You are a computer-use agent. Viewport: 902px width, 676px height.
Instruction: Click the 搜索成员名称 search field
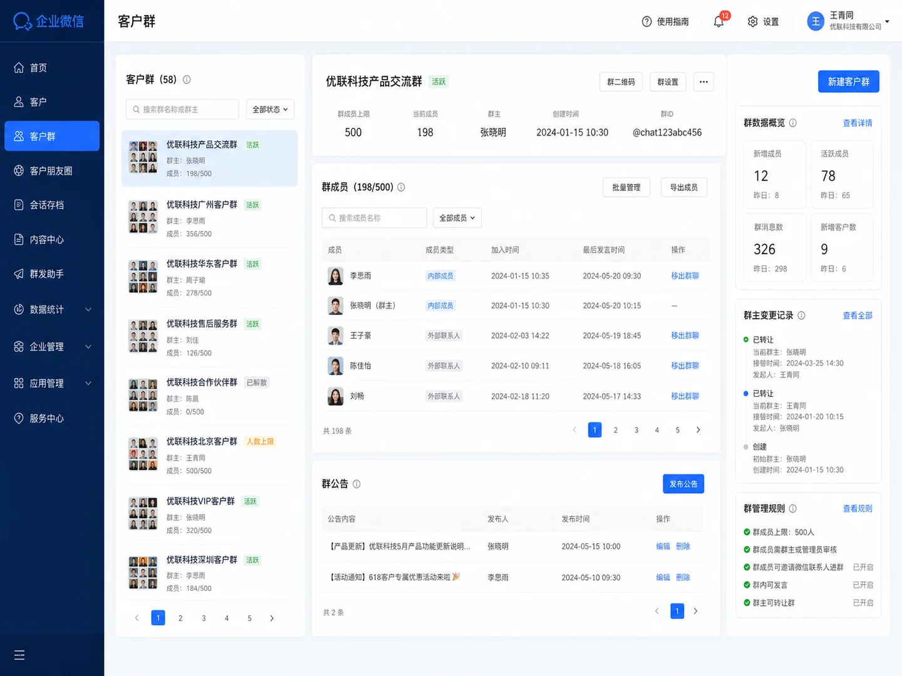click(375, 218)
